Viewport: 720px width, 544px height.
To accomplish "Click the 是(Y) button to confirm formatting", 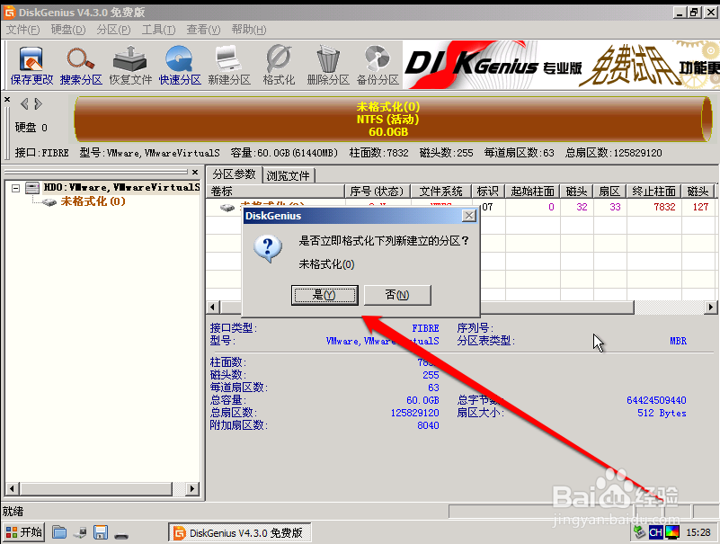I will 325,295.
